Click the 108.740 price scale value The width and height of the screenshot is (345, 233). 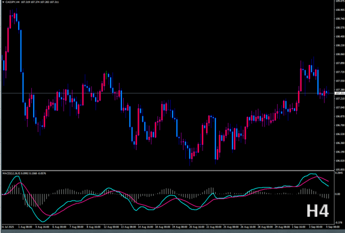(340, 19)
